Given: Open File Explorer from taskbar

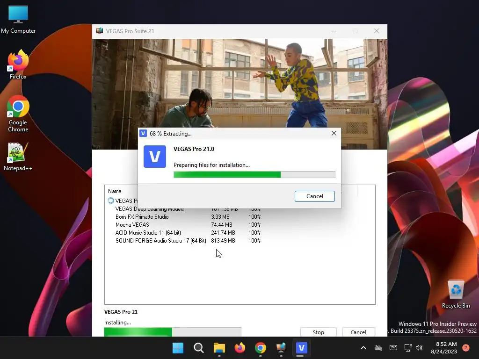Looking at the screenshot, I should [x=219, y=348].
